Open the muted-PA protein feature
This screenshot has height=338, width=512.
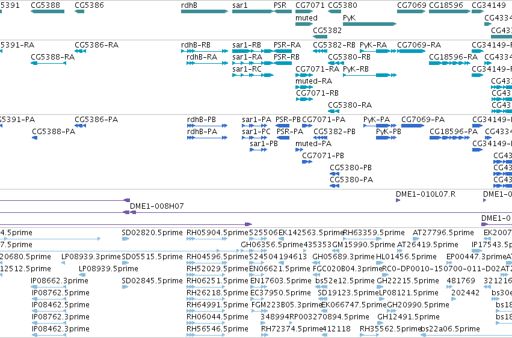click(299, 150)
